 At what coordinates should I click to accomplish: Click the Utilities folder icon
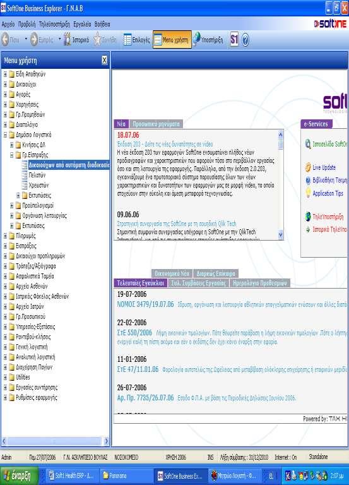click(12, 378)
